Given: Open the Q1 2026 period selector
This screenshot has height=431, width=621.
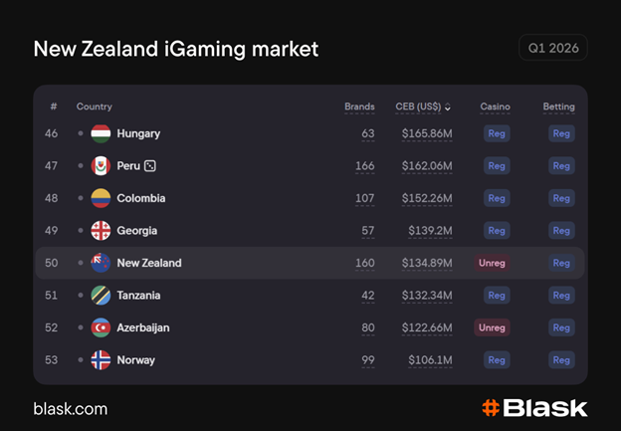Looking at the screenshot, I should [x=552, y=48].
